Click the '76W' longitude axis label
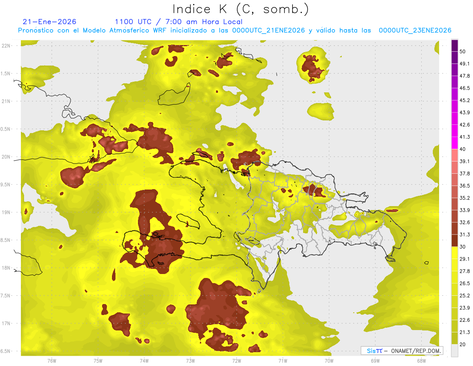 52,360
